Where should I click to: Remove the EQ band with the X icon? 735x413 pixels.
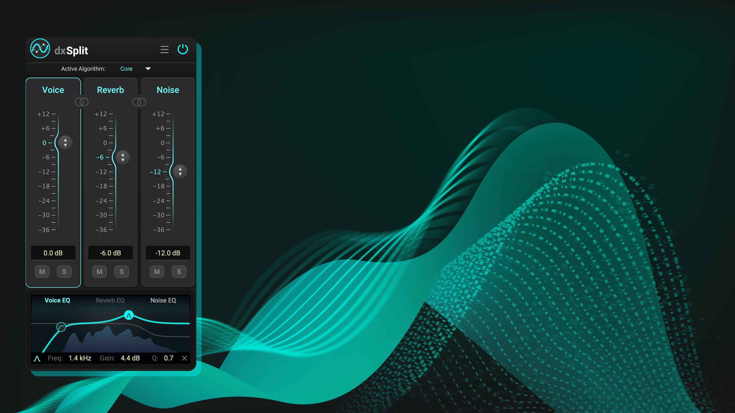point(184,358)
